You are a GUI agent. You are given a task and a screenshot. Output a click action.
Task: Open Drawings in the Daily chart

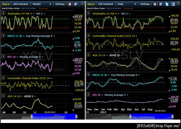pyautogui.click(x=128, y=8)
